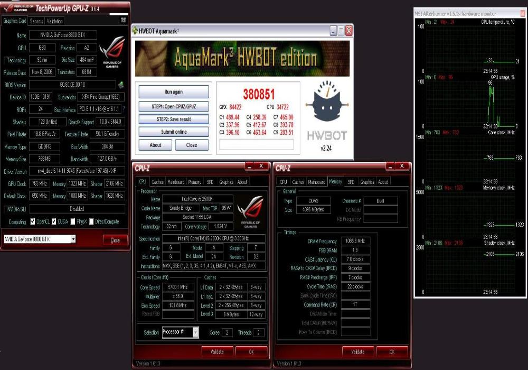Click the Driver Version field in GPU-Z
528x370 pixels.
pyautogui.click(x=77, y=171)
